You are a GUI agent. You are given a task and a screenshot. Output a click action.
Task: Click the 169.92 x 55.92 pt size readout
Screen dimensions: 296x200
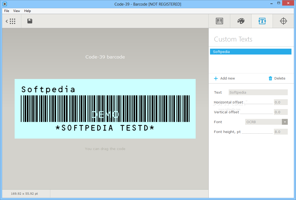(x=24, y=194)
